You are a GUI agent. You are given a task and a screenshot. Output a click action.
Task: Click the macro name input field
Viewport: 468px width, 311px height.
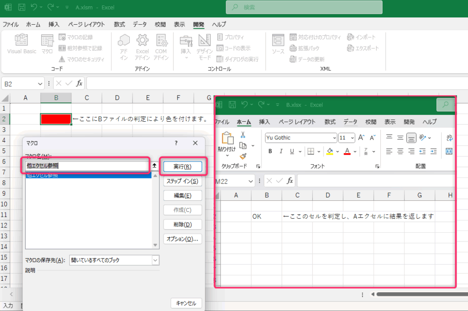(x=87, y=166)
